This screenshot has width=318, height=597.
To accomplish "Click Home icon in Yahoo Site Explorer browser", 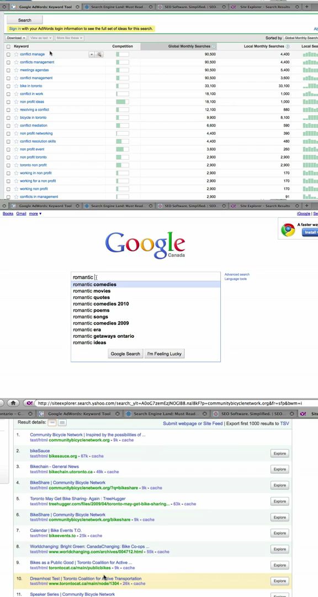I will click(x=13, y=403).
